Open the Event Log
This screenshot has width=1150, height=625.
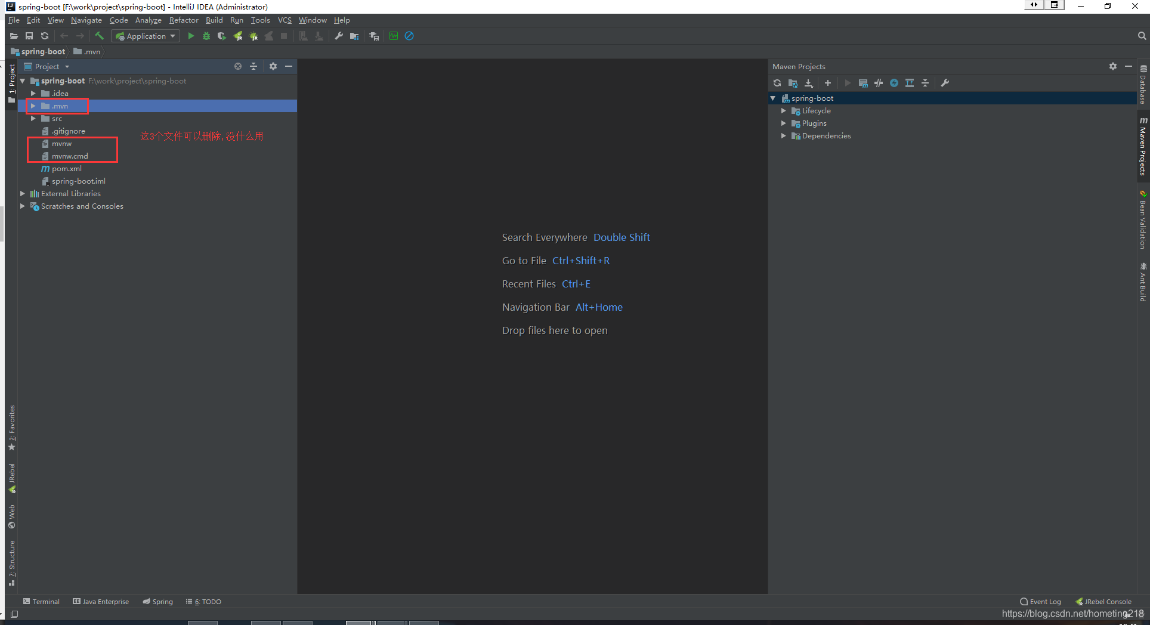[1041, 602]
